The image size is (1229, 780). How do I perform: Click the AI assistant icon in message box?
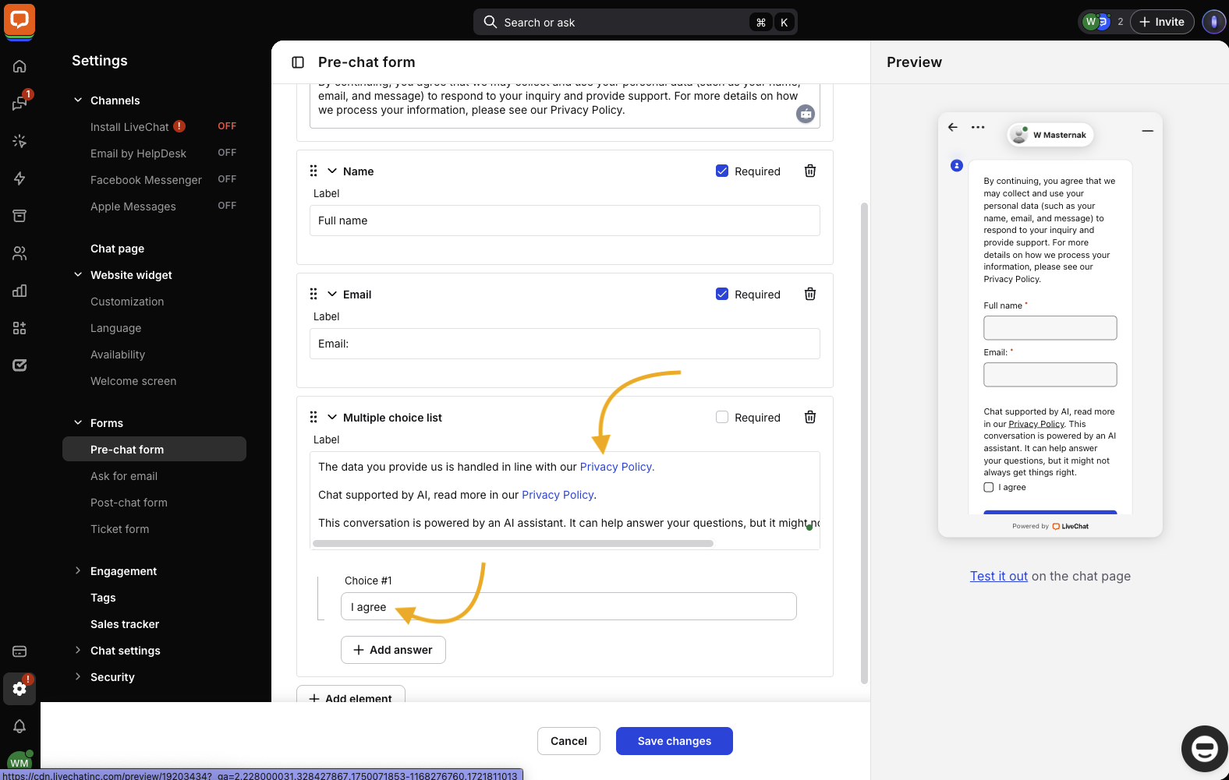tap(806, 114)
